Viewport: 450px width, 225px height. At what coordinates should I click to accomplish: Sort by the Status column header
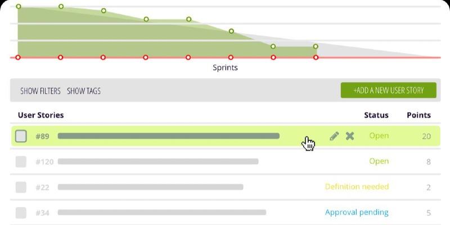[x=376, y=115]
